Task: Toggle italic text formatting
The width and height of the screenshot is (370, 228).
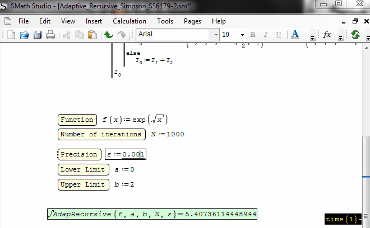Action: coord(266,35)
